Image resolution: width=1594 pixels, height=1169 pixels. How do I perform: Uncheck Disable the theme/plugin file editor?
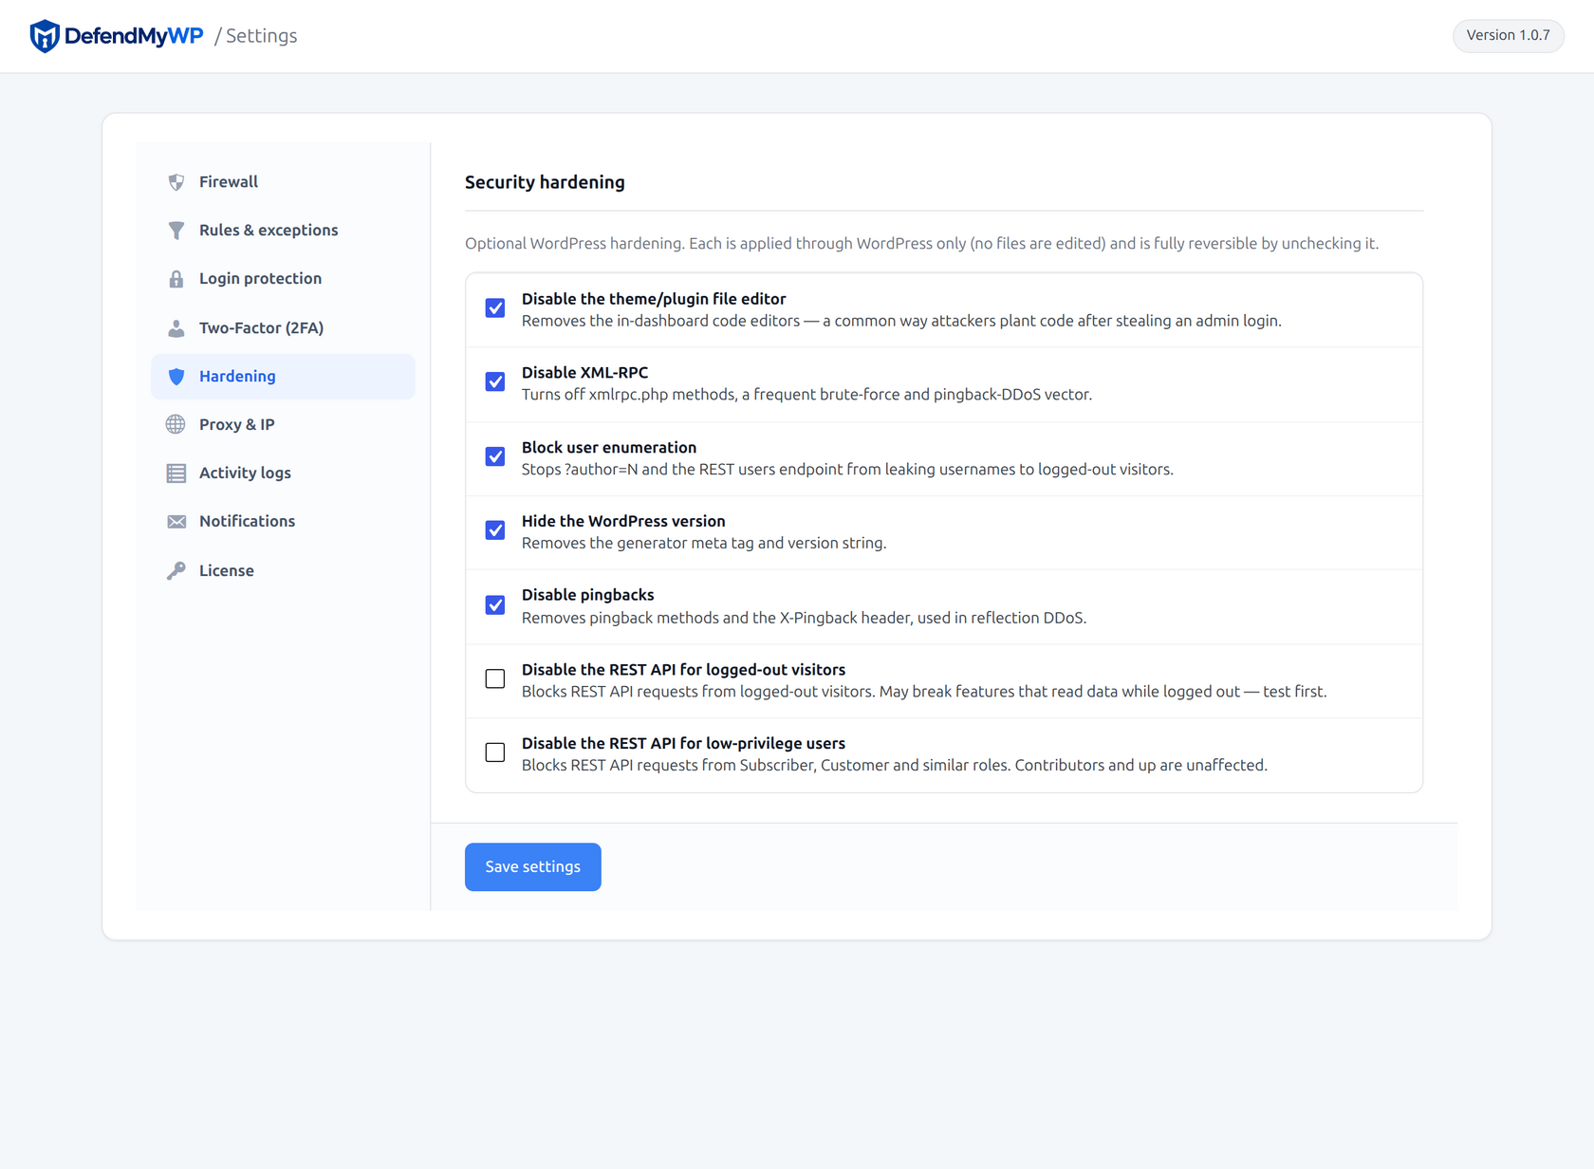pos(495,308)
